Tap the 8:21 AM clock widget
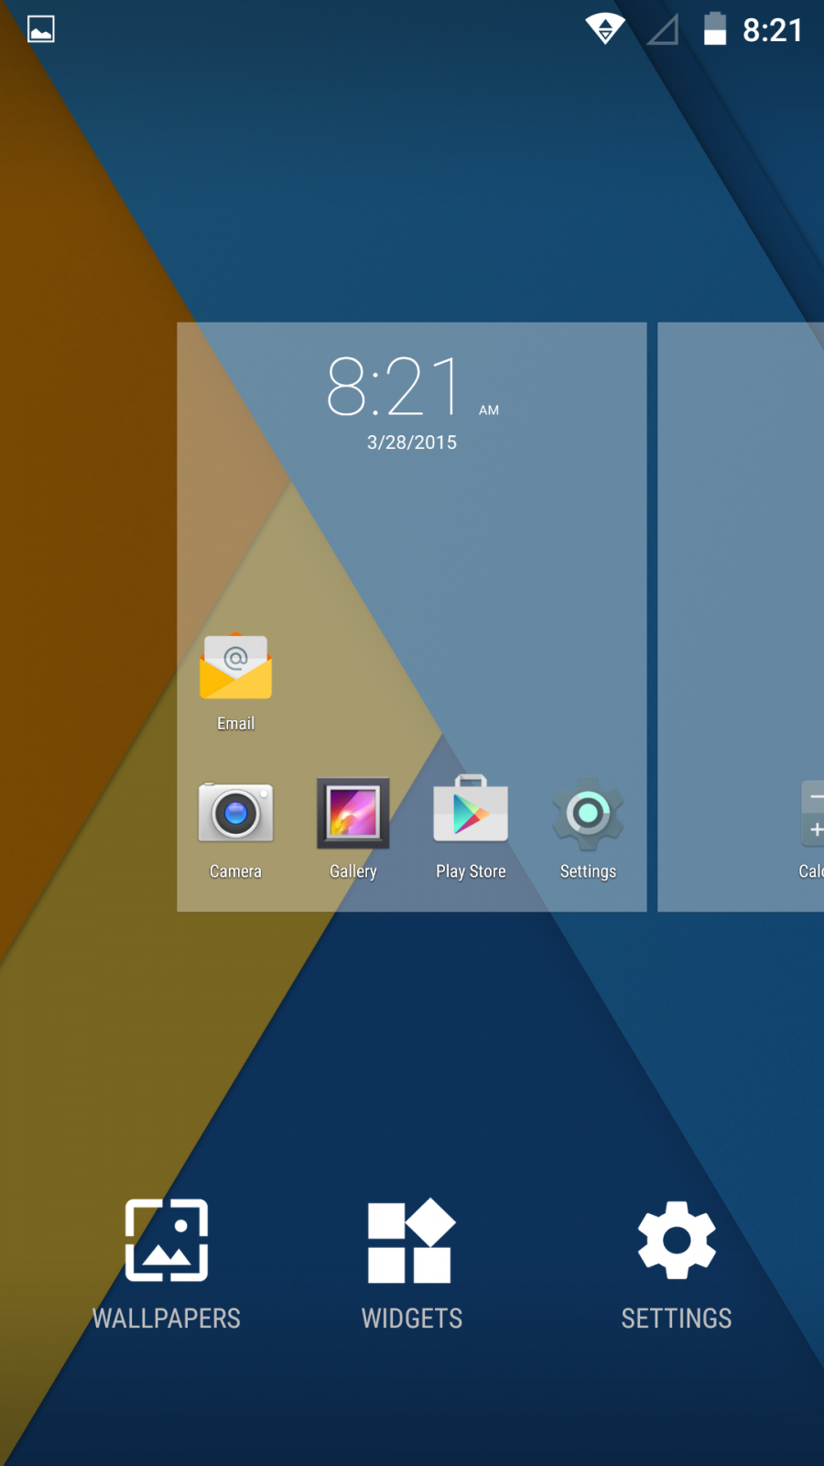 tap(412, 388)
